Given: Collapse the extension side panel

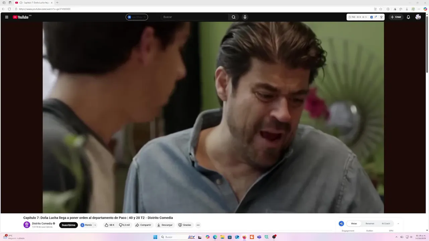Looking at the screenshot, I should pyautogui.click(x=398, y=224).
